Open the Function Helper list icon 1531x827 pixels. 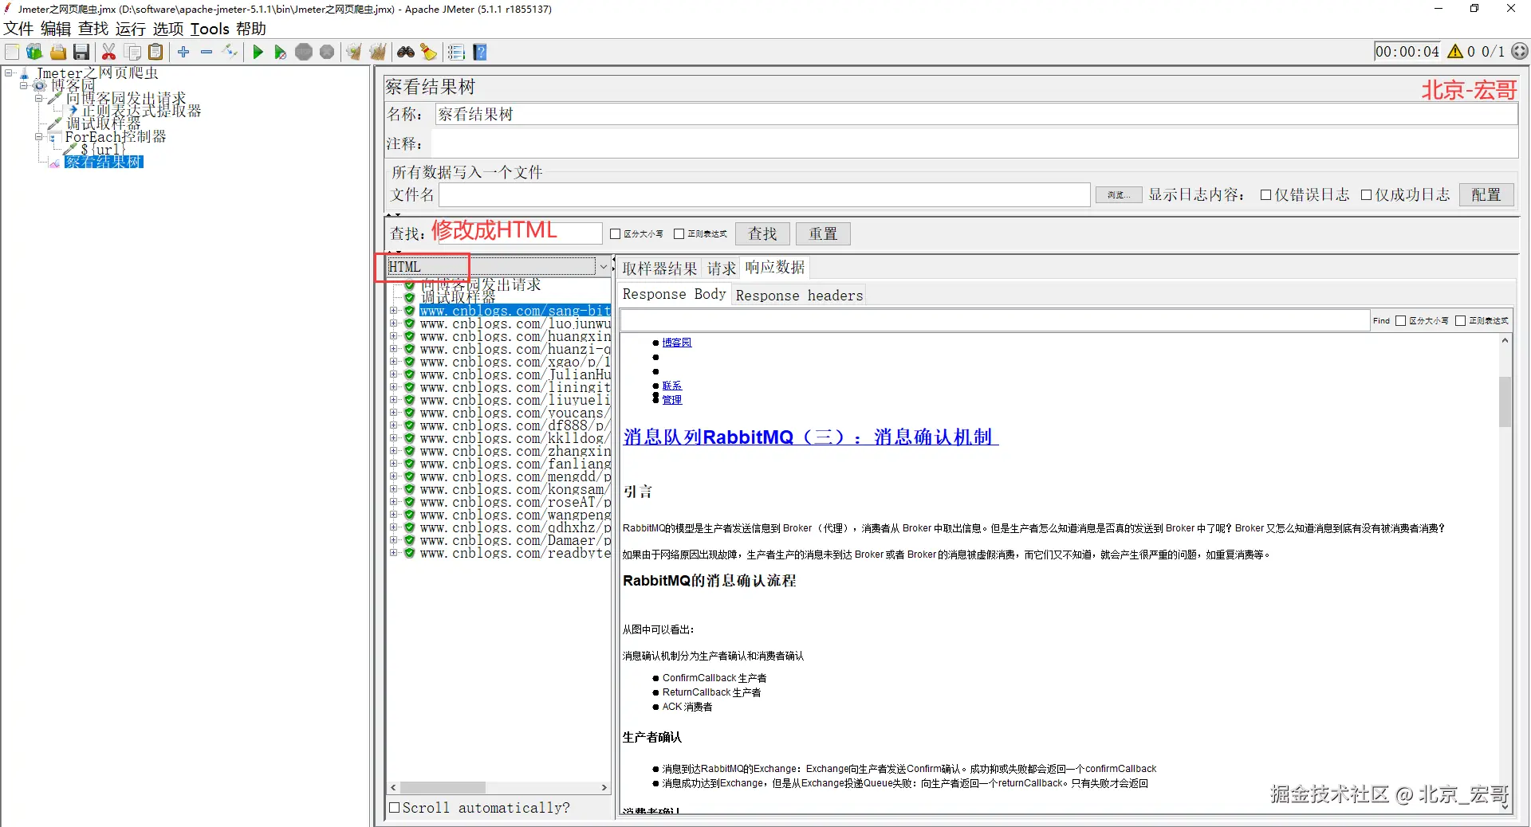tap(456, 52)
